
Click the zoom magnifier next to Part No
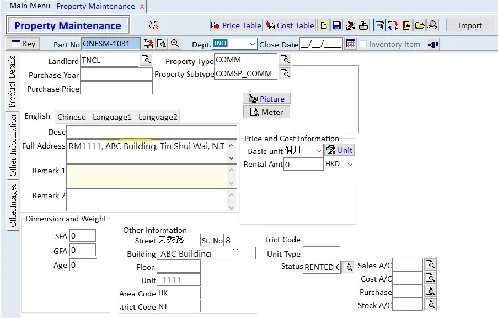(175, 44)
